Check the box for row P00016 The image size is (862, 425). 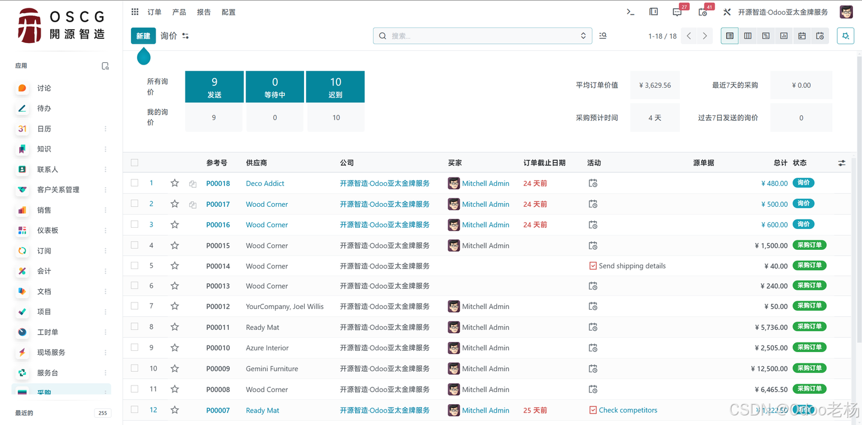point(135,224)
